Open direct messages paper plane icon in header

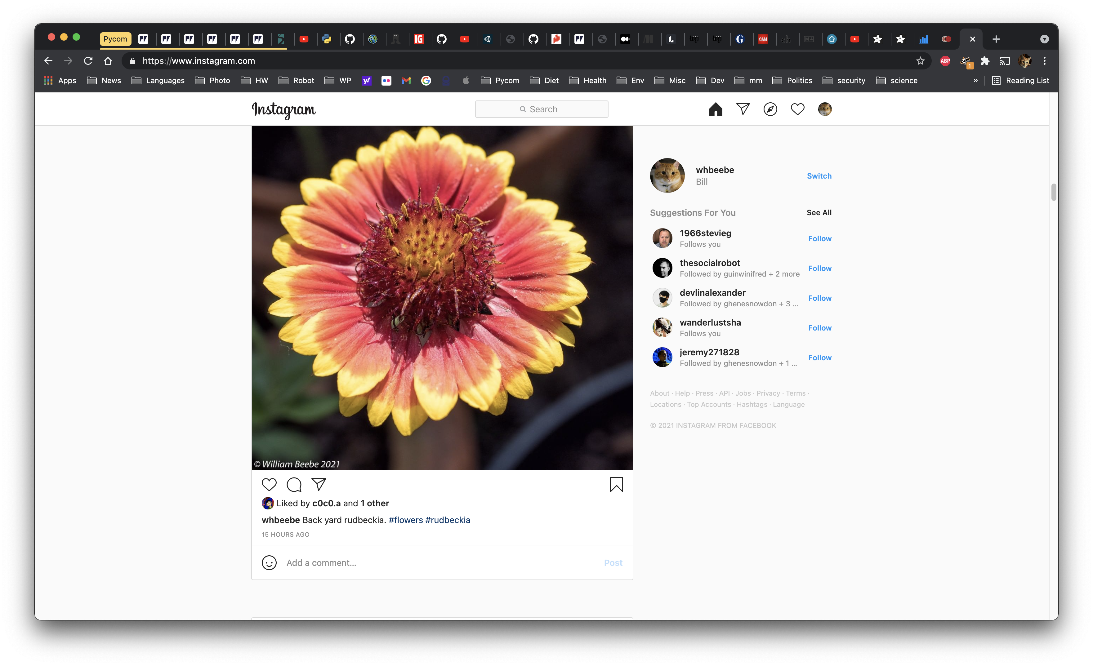pos(743,109)
